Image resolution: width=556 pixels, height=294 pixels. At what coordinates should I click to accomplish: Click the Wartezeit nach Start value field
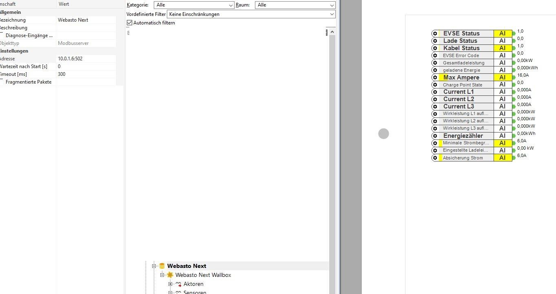86,66
